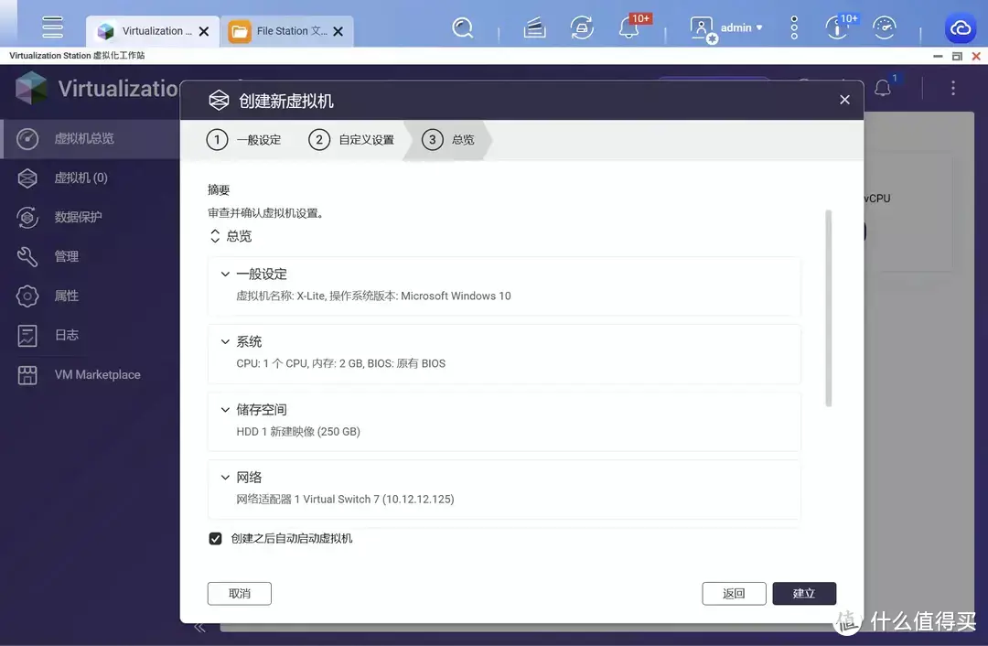The width and height of the screenshot is (988, 646).
Task: Click the VM name and OS summary text
Action: (x=373, y=296)
